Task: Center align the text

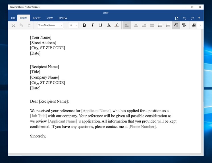Action: point(136,25)
